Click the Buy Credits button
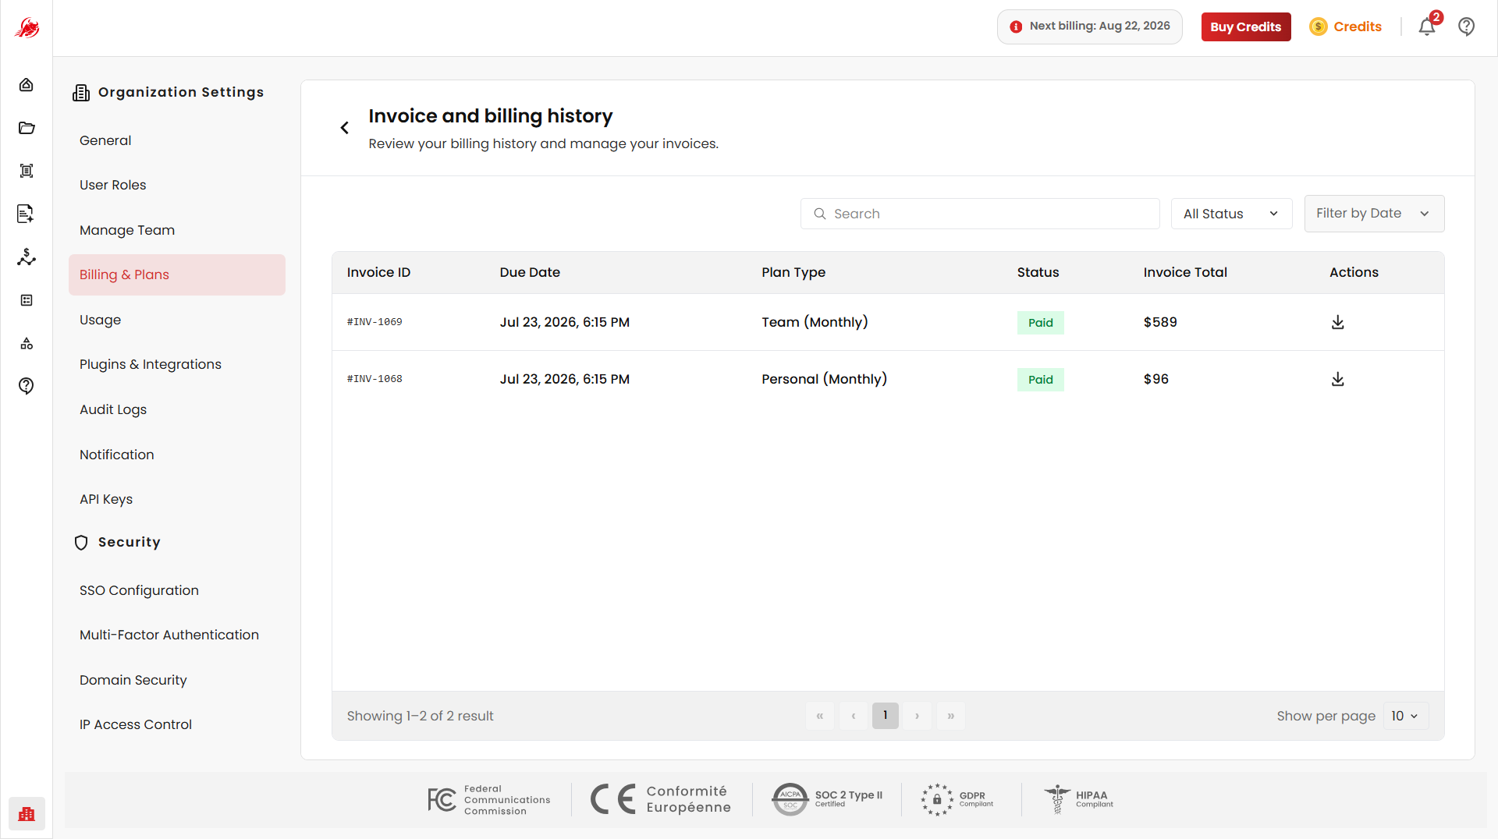This screenshot has height=839, width=1498. 1246,27
